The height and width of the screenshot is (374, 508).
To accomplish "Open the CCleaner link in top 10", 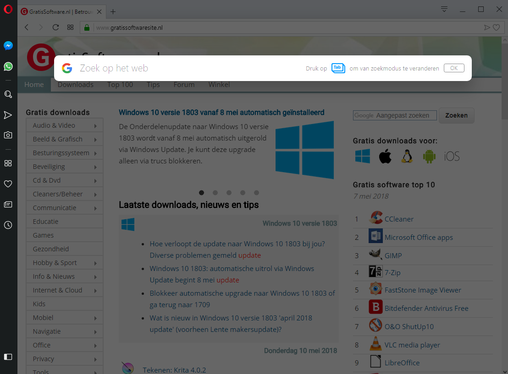I will pos(399,219).
